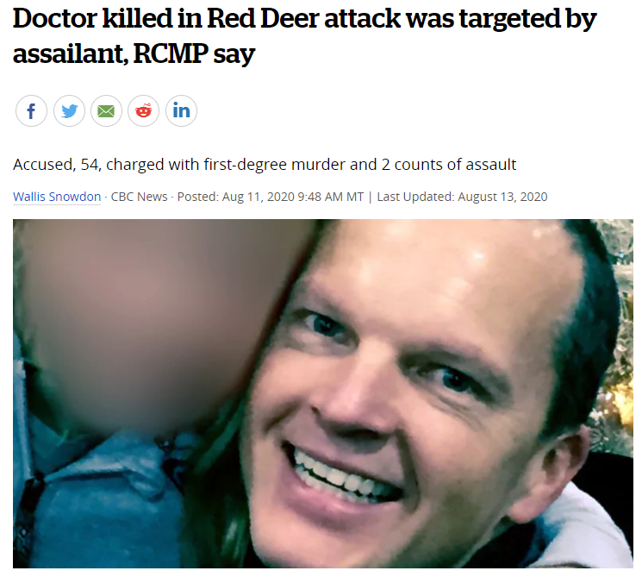Image resolution: width=642 pixels, height=577 pixels.
Task: Click the Posted Aug 11, 2020 timestamp
Action: point(271,197)
